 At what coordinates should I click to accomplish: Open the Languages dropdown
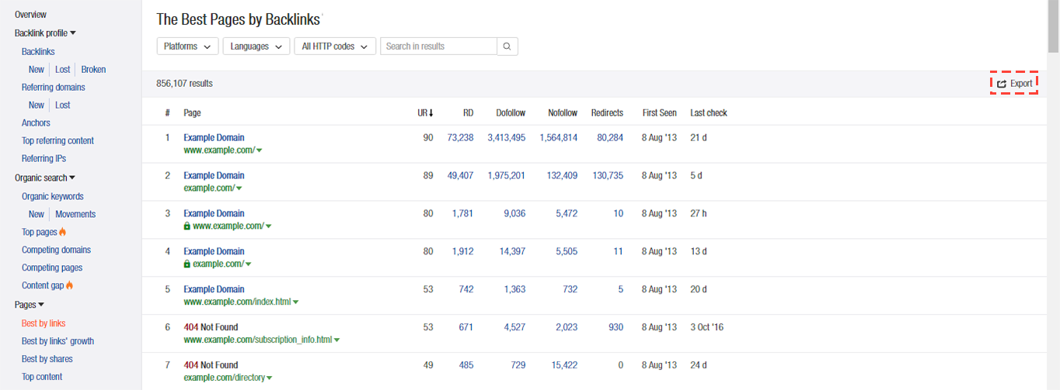(256, 47)
